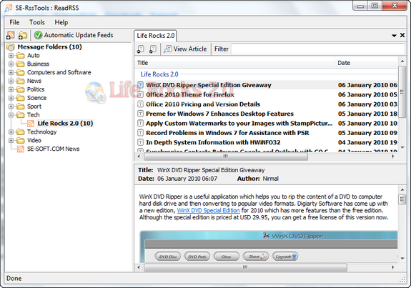Open the File menu
411x288 pixels.
tap(14, 22)
